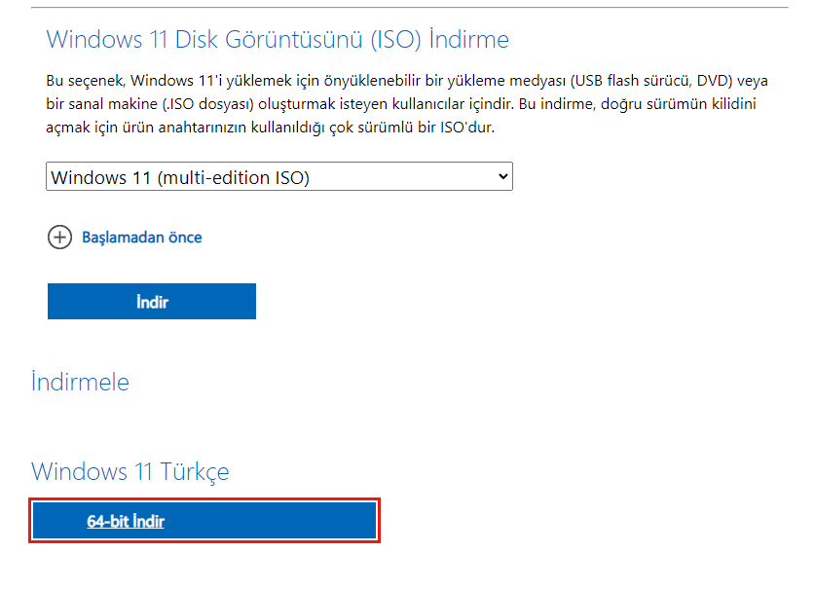Expand Başlamadan önce with the plus icon
815x589 pixels.
click(x=59, y=238)
